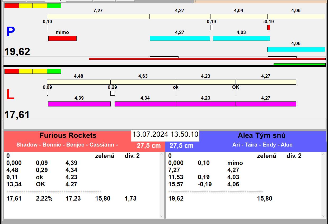328x224 pixels.
Task: Select the cyan 4,27 run bar
Action: [x=180, y=38]
